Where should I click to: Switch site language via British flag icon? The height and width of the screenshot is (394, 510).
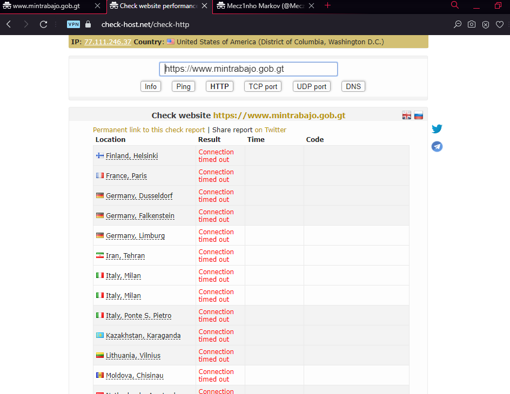coord(406,115)
